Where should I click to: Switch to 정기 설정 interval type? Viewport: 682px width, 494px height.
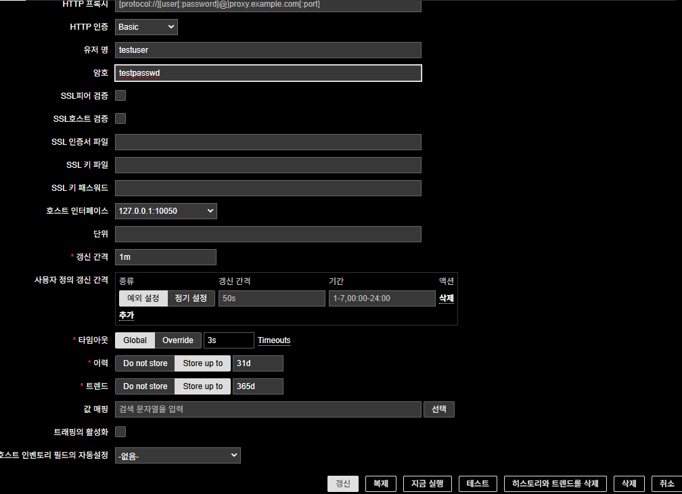[191, 298]
